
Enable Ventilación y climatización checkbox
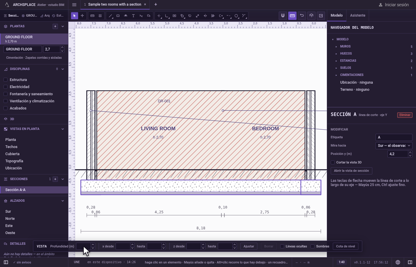tap(5, 101)
